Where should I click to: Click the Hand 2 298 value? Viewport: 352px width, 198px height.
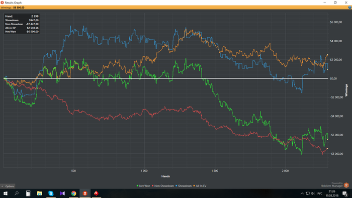[x=35, y=16]
